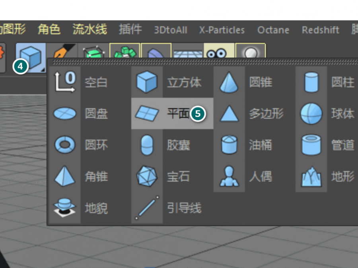
Task: Click the 宝石 label text
Action: pos(178,176)
